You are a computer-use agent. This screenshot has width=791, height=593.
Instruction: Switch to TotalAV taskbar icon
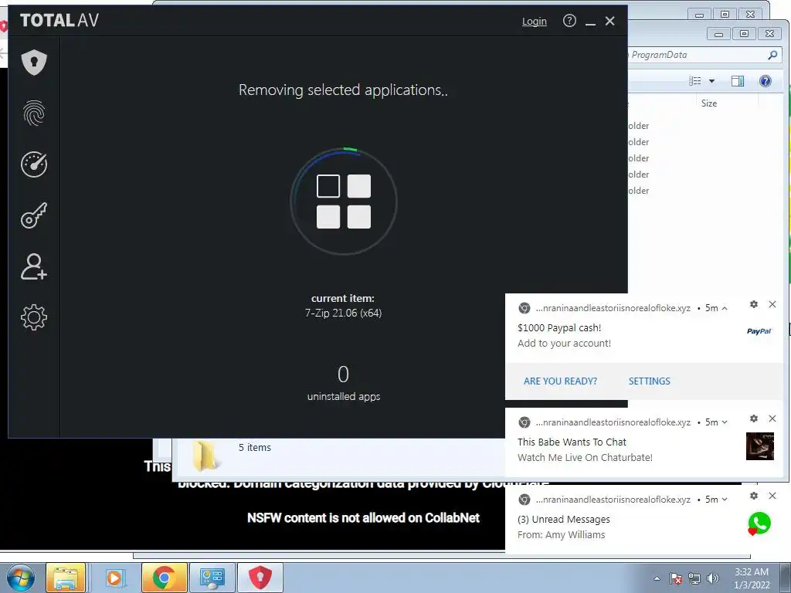[260, 578]
